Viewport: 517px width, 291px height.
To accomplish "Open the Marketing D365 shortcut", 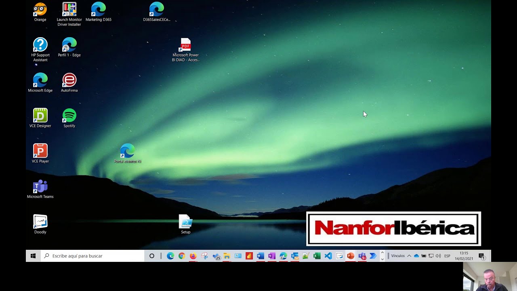I will [x=99, y=12].
